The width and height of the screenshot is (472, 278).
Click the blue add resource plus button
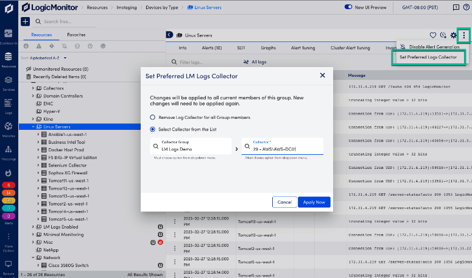[x=25, y=21]
